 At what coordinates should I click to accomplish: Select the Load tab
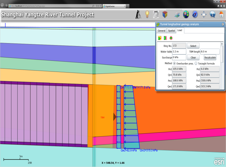pos(180,30)
